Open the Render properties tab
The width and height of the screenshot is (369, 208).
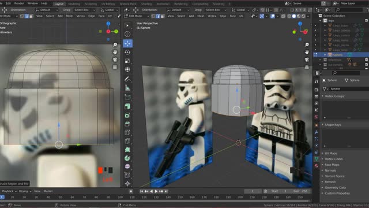click(x=317, y=90)
